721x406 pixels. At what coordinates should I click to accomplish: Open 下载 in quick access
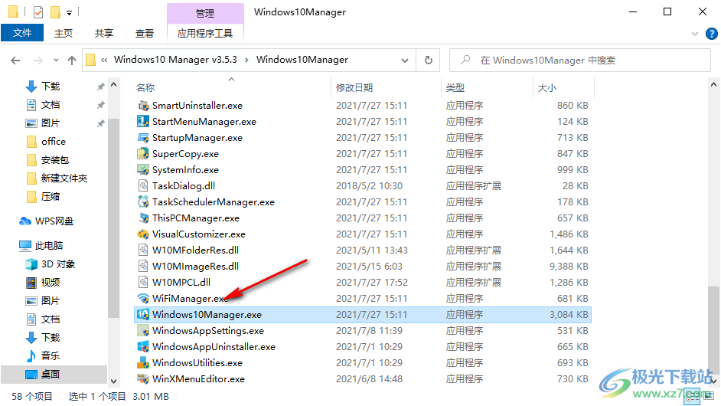(x=51, y=86)
